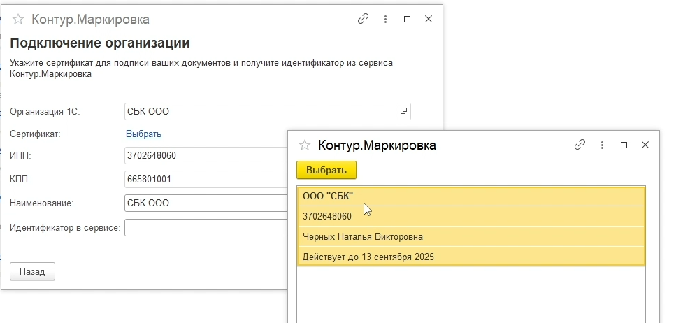
Task: Click the ИНН field 3702648060
Action: [206, 156]
